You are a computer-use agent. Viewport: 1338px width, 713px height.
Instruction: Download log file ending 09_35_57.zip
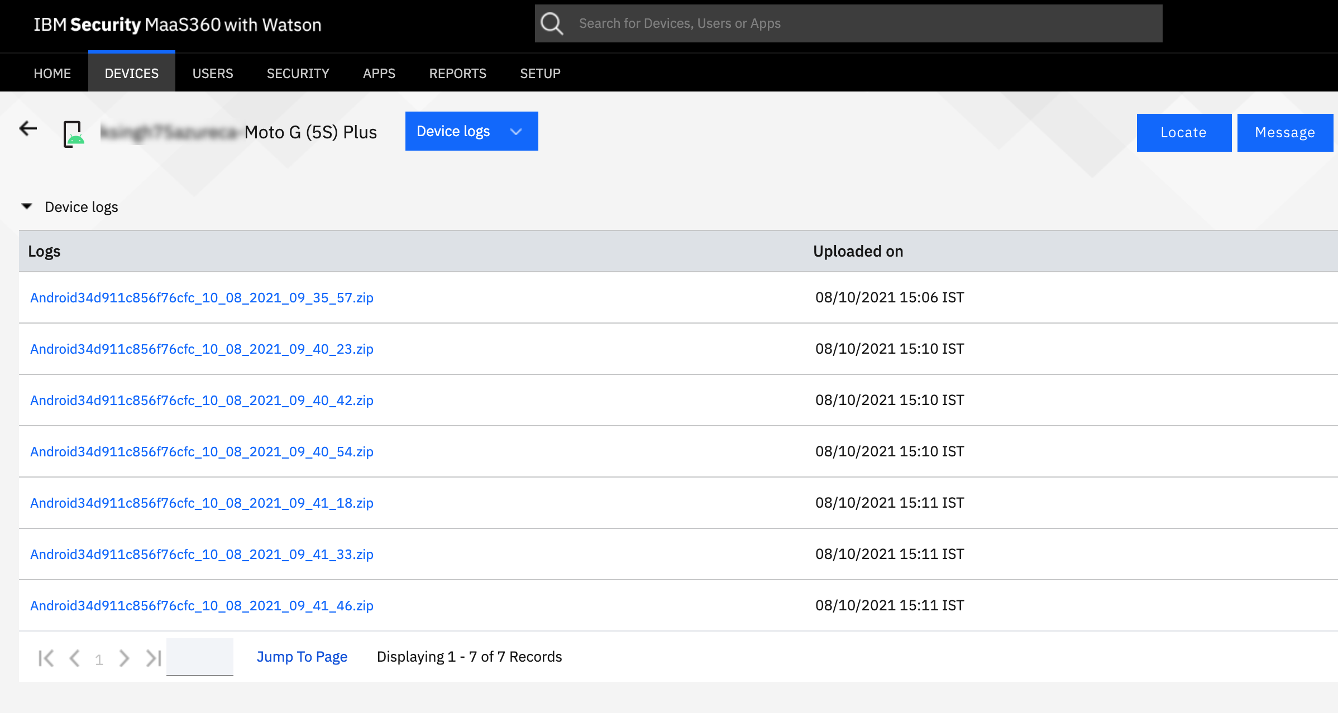pos(202,297)
